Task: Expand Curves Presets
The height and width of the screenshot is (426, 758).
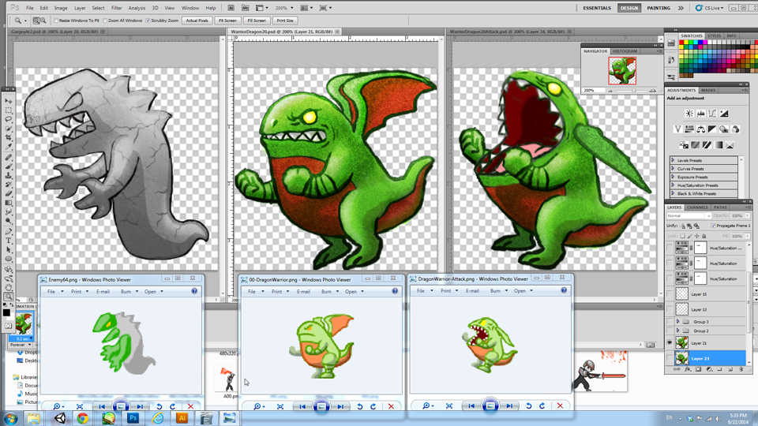Action: point(673,169)
